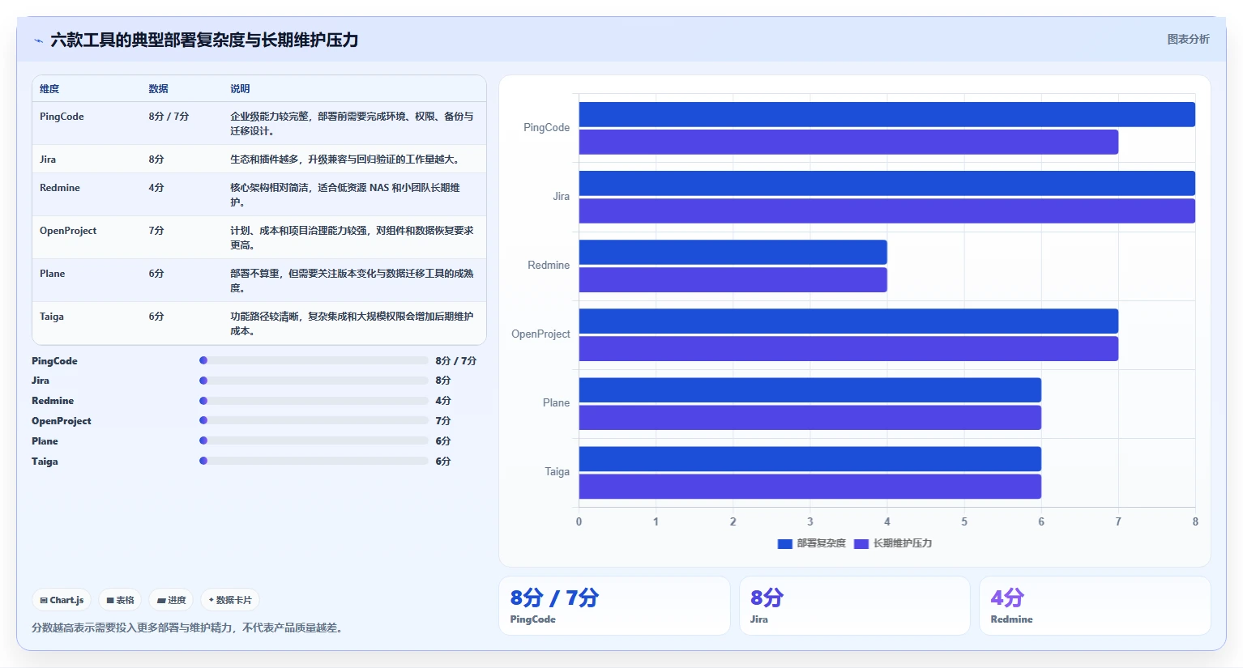Viewport: 1243px width, 668px height.
Task: Select the 数据卡片 tag
Action: click(230, 600)
